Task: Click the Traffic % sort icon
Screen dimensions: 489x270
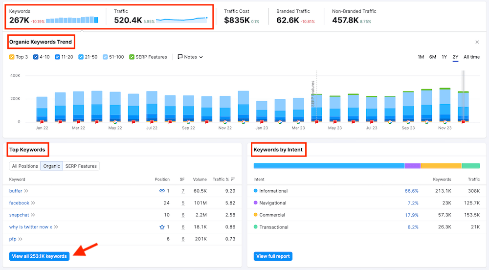Action: pos(233,180)
